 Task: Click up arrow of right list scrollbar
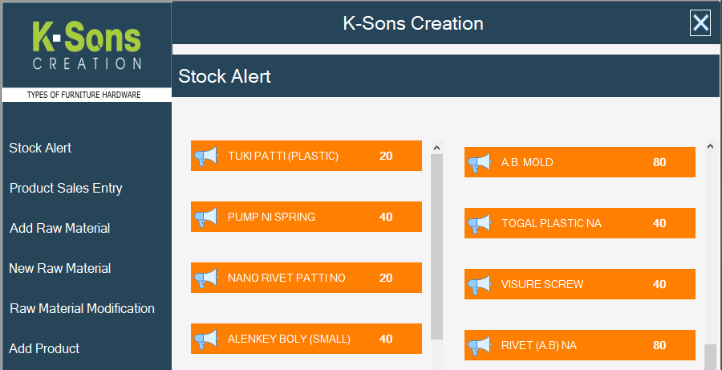tap(711, 146)
